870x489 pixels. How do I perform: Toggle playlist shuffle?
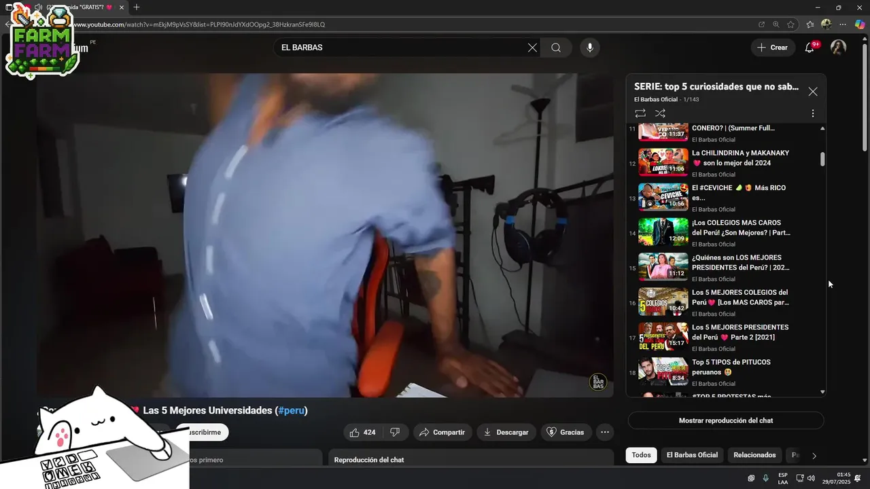660,113
